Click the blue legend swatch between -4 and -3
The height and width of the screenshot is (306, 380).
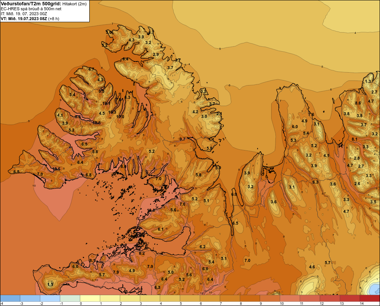[x=10, y=298]
